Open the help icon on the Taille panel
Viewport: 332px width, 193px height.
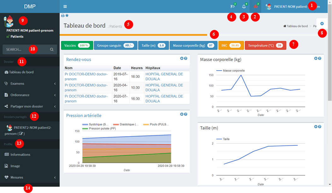coord(319,127)
